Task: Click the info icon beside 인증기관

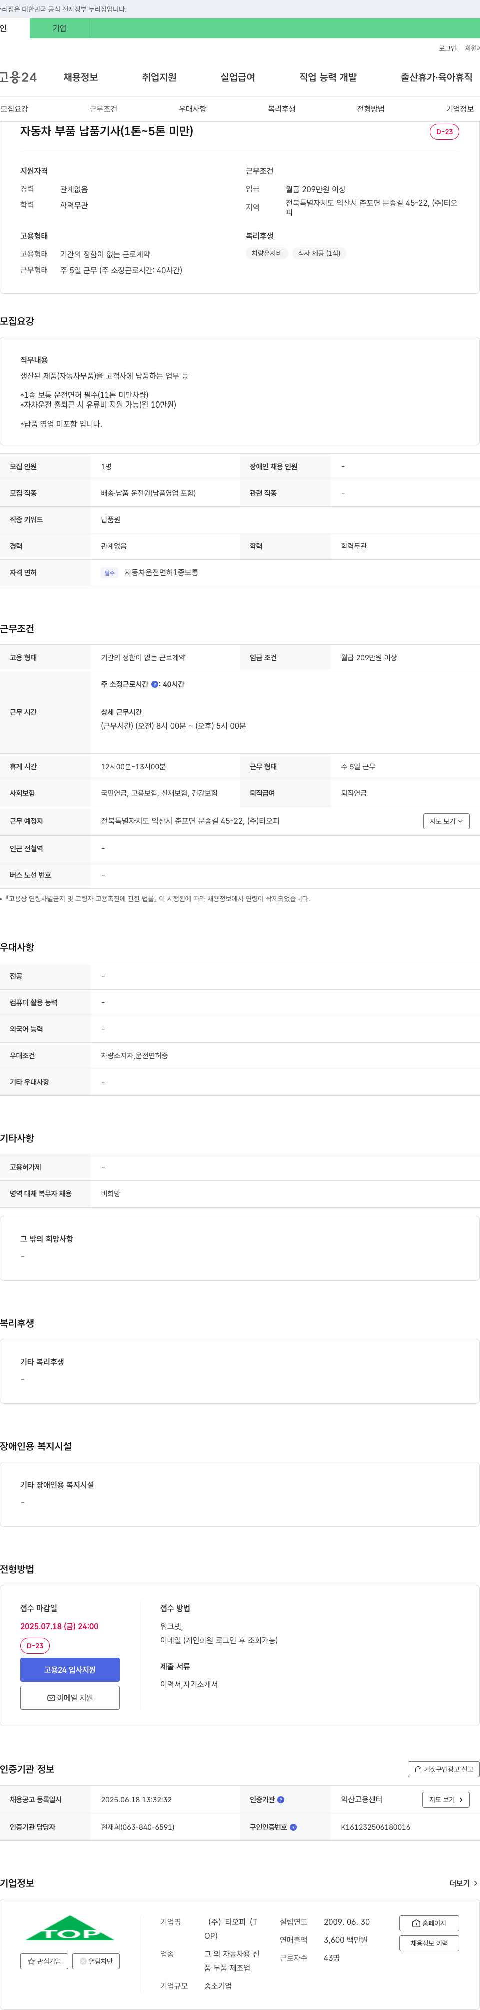Action: tap(281, 1799)
